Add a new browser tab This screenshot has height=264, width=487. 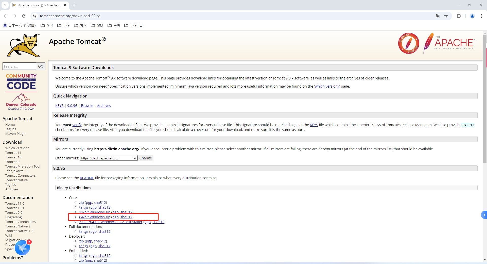[x=74, y=5]
